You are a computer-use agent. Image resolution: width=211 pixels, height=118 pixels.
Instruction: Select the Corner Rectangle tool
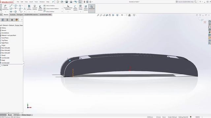[11, 9]
